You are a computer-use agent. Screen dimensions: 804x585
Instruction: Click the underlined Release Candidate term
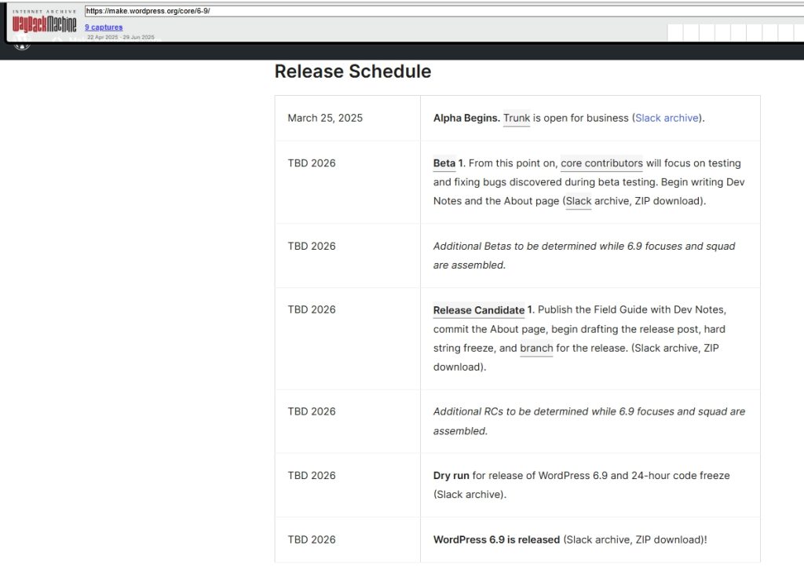coord(479,310)
